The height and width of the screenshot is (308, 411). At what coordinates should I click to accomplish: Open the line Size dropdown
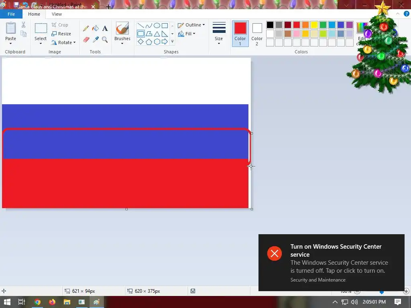[x=219, y=33]
